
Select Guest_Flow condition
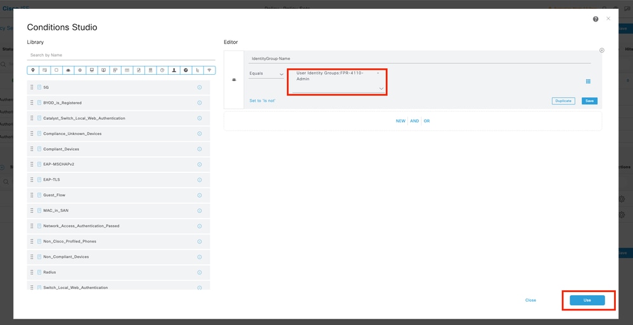tap(118, 195)
